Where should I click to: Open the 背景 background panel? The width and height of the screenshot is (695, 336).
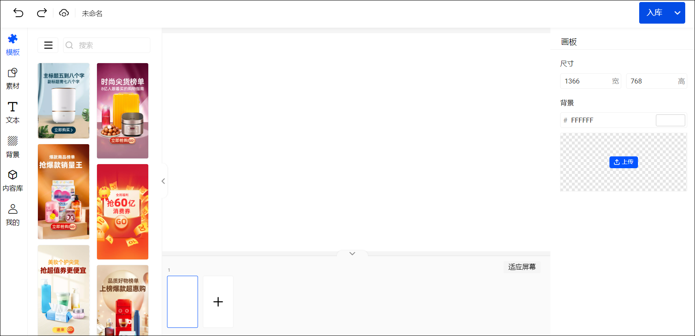click(13, 147)
